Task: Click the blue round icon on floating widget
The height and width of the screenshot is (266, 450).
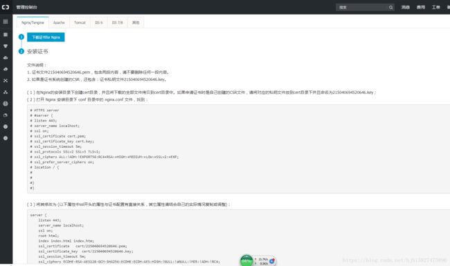Action: click(272, 261)
